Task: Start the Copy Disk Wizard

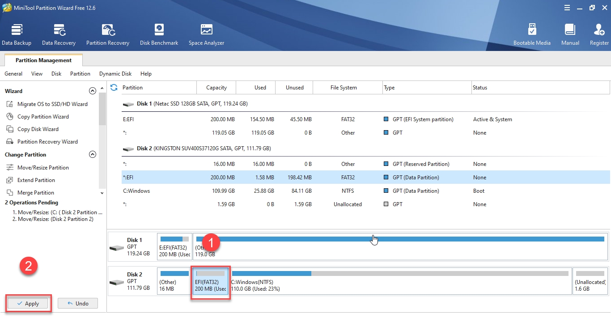Action: pos(38,129)
